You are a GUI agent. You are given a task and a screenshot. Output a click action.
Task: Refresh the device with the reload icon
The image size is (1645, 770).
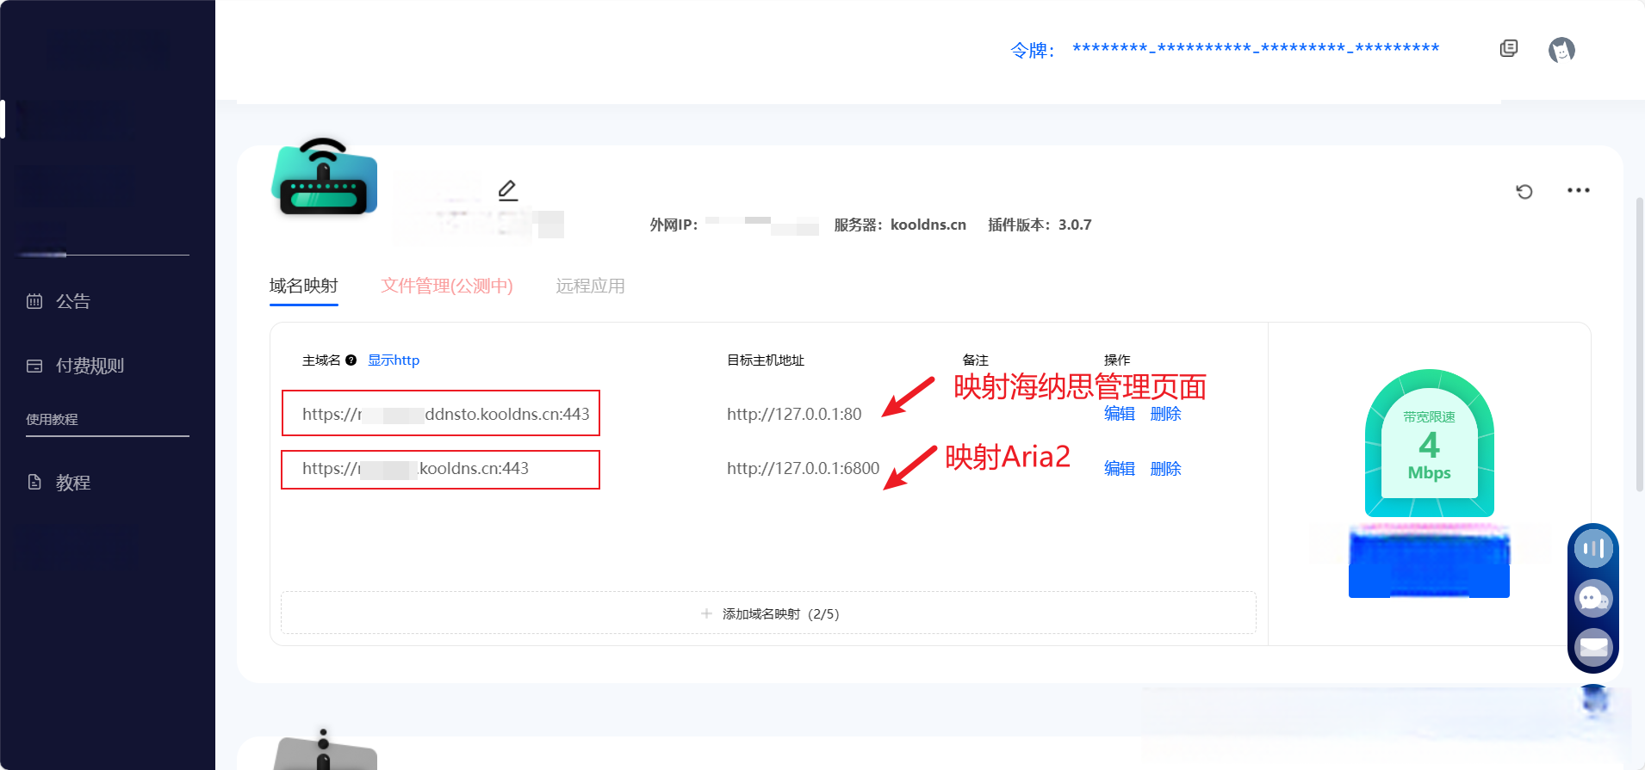1524,191
